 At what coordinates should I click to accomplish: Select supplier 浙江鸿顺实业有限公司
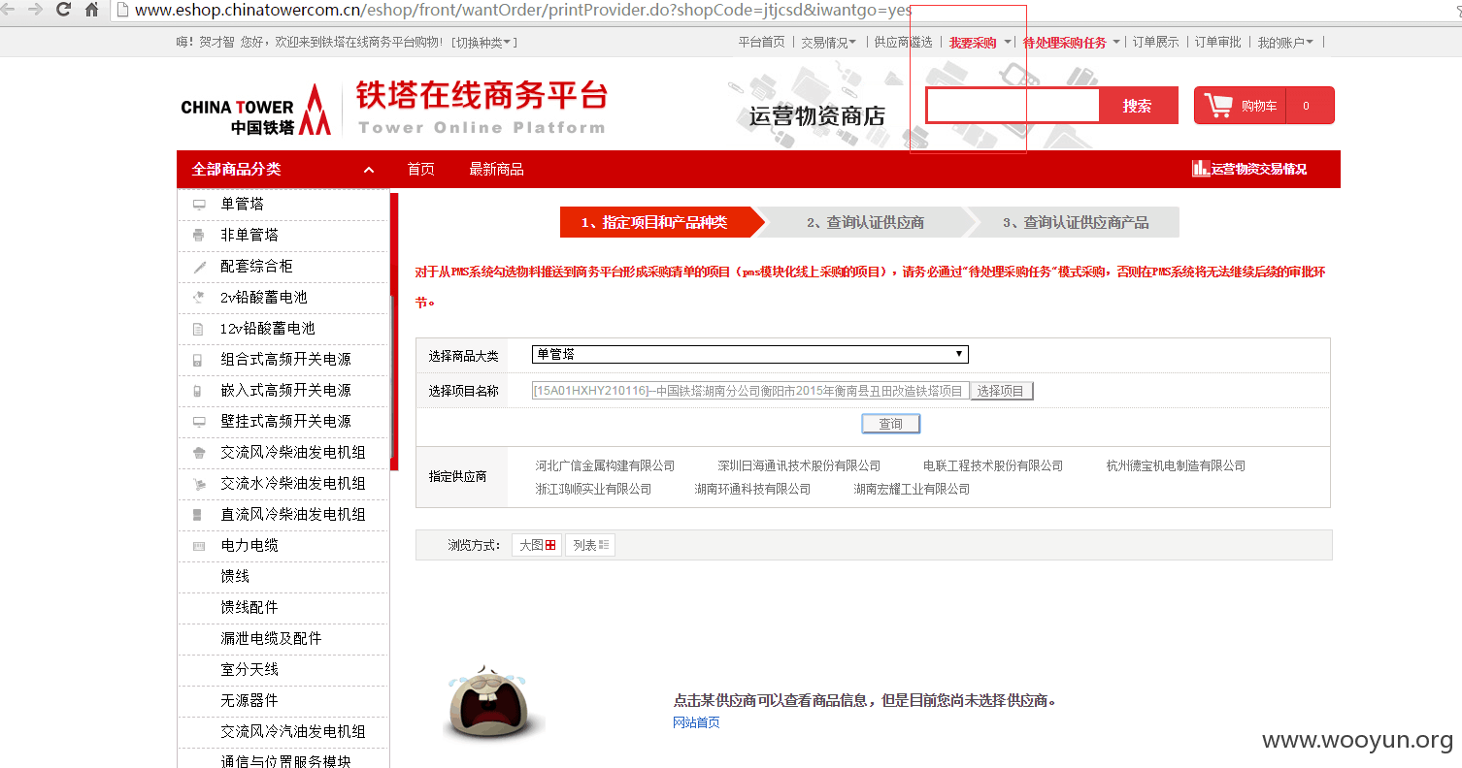pyautogui.click(x=593, y=490)
